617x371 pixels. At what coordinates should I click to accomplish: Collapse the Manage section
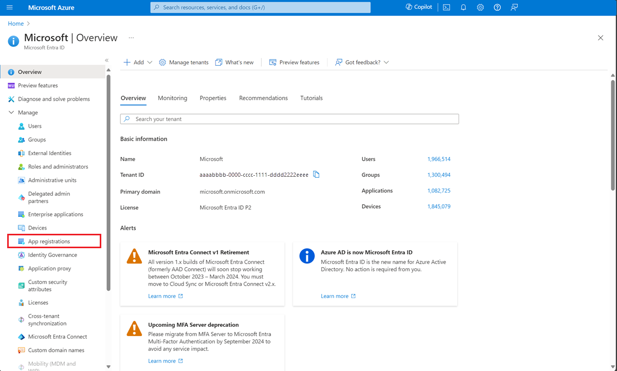[x=11, y=112]
